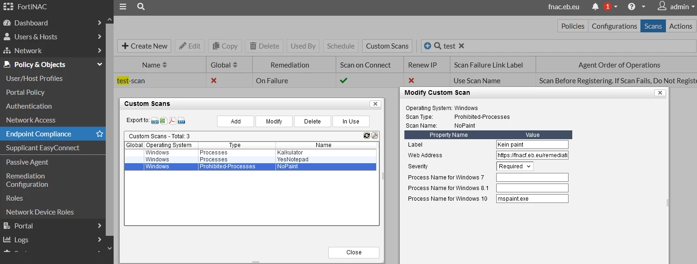Select the NoPaint custom scan row
Viewport: 697px width, 264px height.
[250, 166]
